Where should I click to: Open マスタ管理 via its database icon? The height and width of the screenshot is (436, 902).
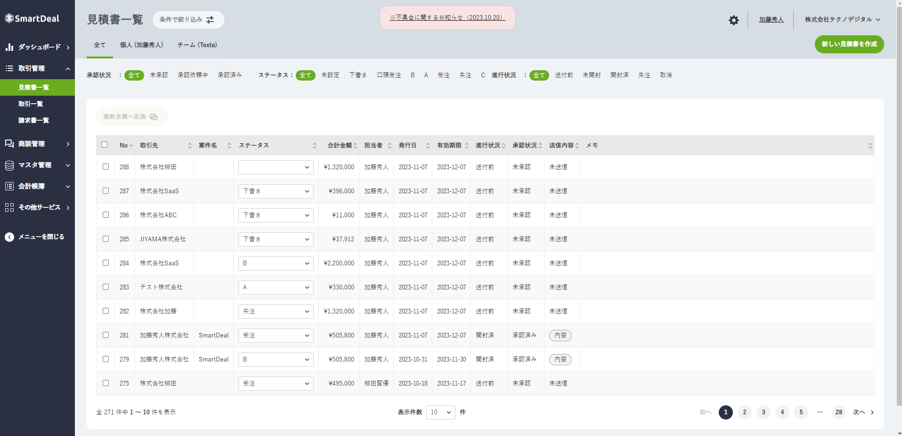9,165
